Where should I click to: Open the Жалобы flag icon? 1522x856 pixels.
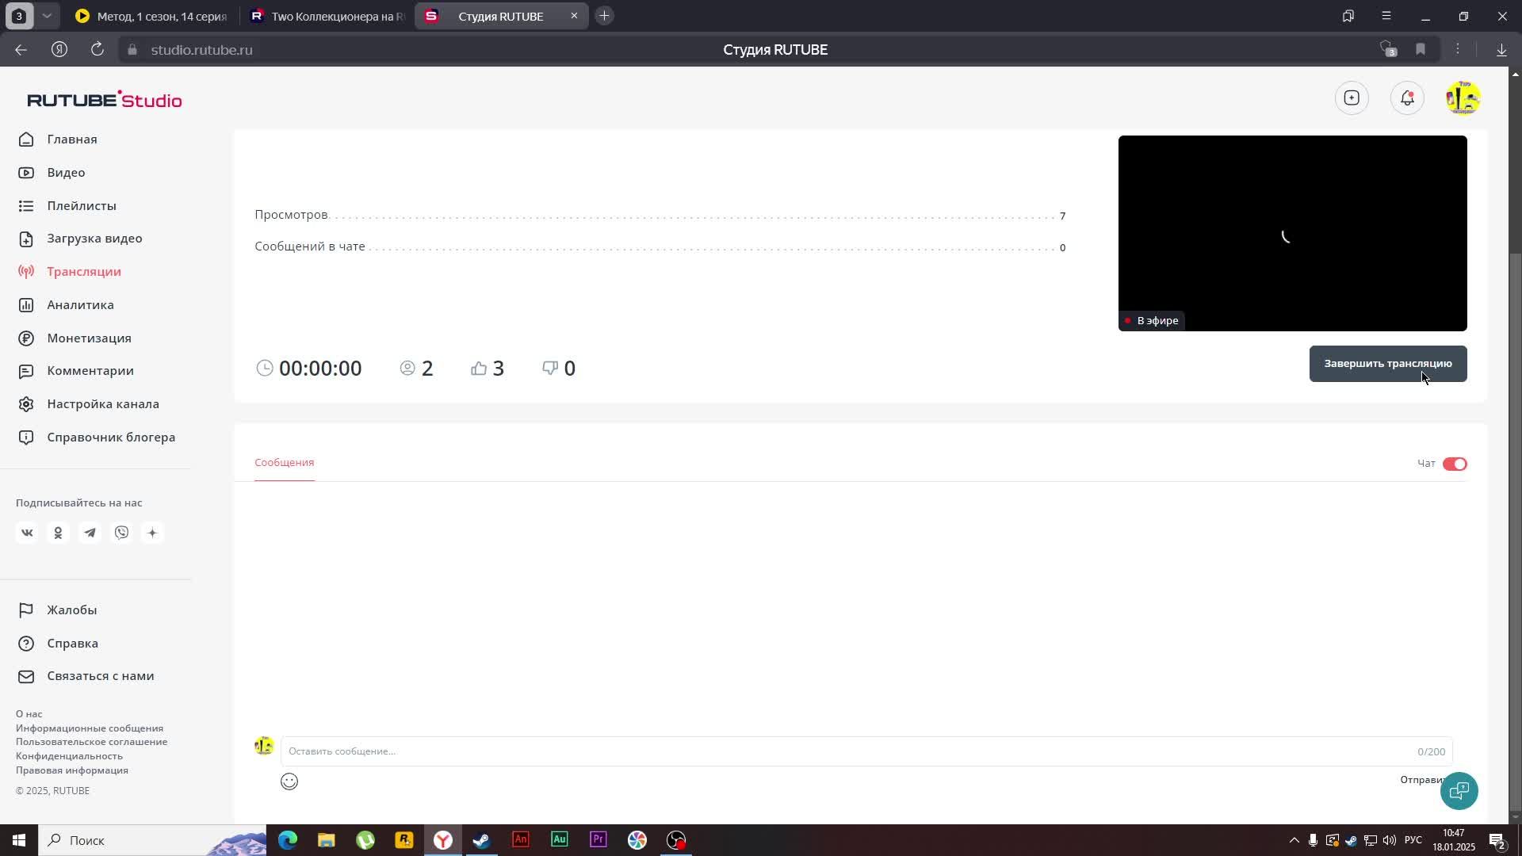coord(26,610)
